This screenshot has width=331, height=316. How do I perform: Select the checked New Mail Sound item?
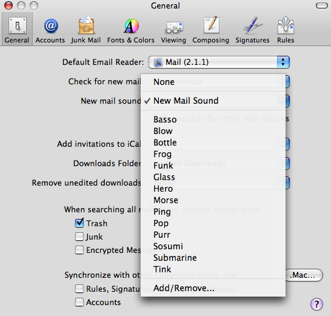point(213,101)
